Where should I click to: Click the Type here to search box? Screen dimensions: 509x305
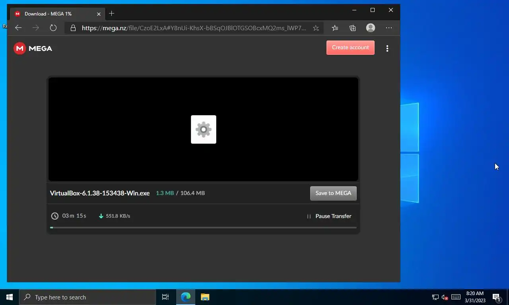[x=87, y=297]
